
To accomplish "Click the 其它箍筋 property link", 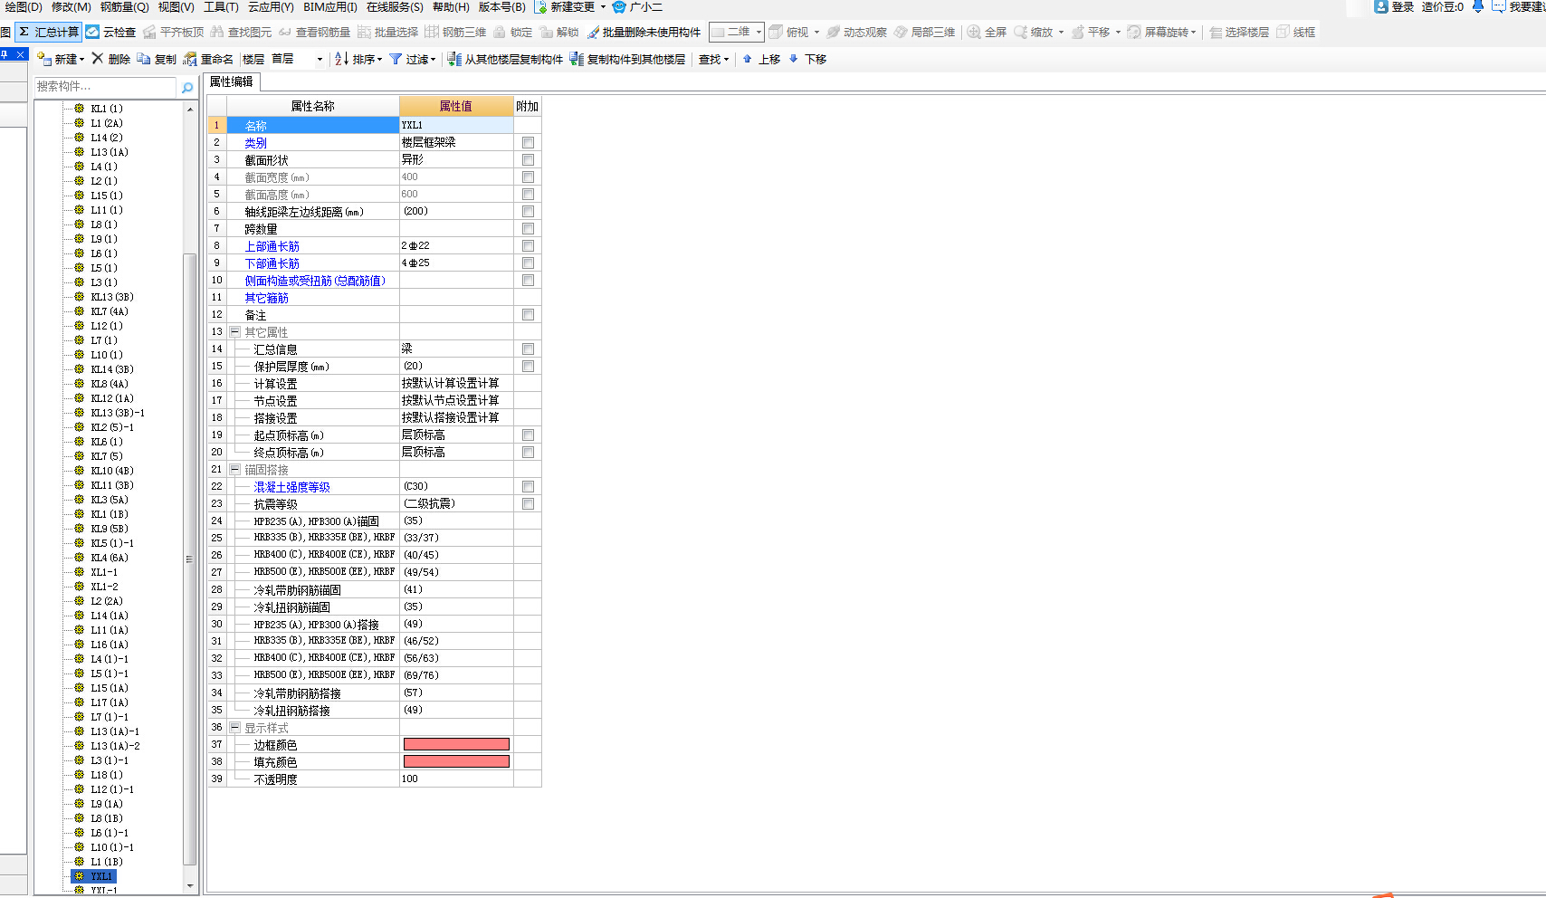I will point(266,298).
